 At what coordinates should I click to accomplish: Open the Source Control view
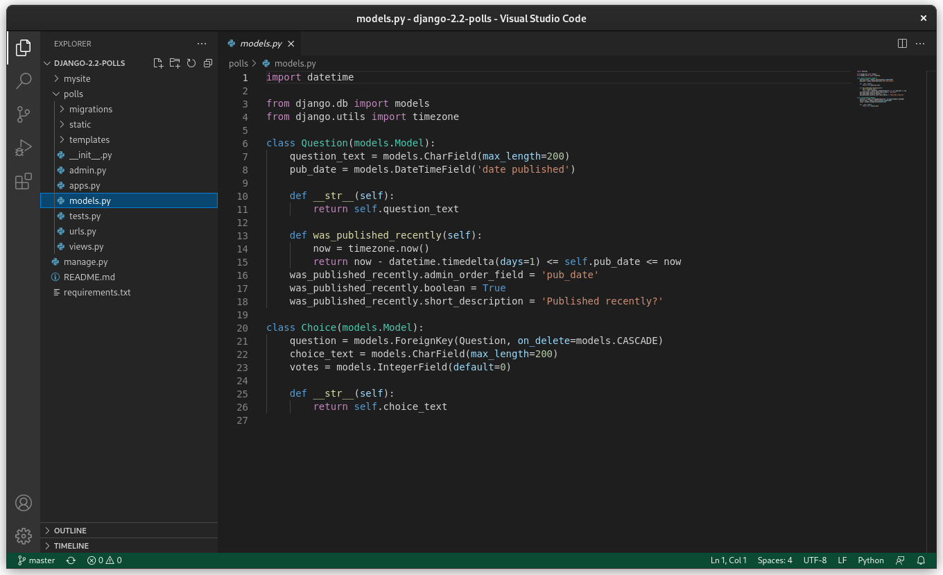24,114
